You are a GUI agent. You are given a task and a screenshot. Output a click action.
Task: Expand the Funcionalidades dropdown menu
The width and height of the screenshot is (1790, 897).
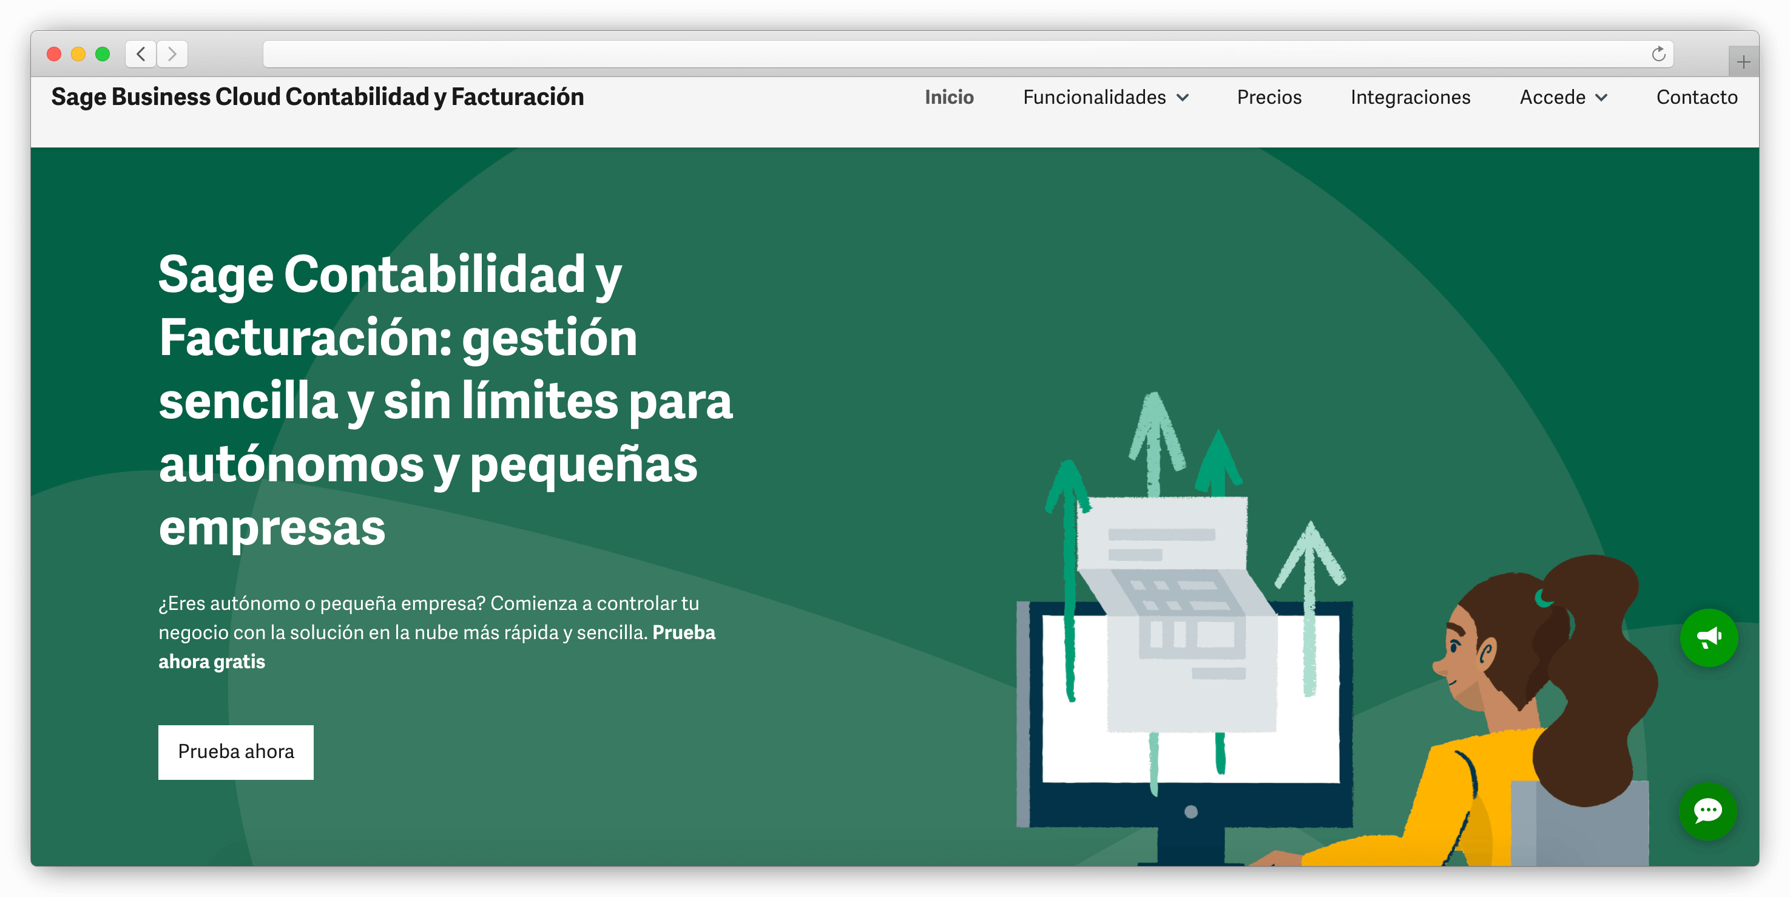[1106, 97]
